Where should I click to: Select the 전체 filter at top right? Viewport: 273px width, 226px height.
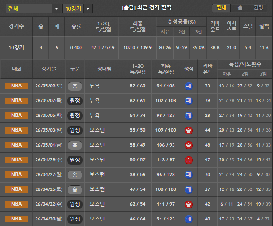pos(221,8)
